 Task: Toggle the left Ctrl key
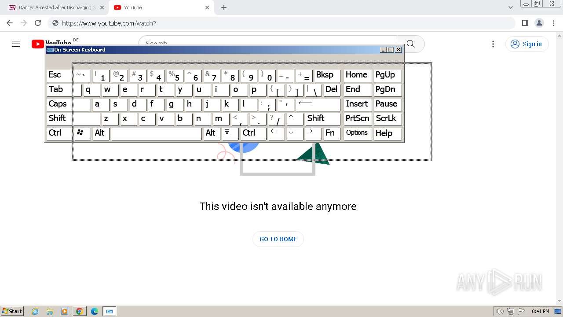[x=59, y=133]
